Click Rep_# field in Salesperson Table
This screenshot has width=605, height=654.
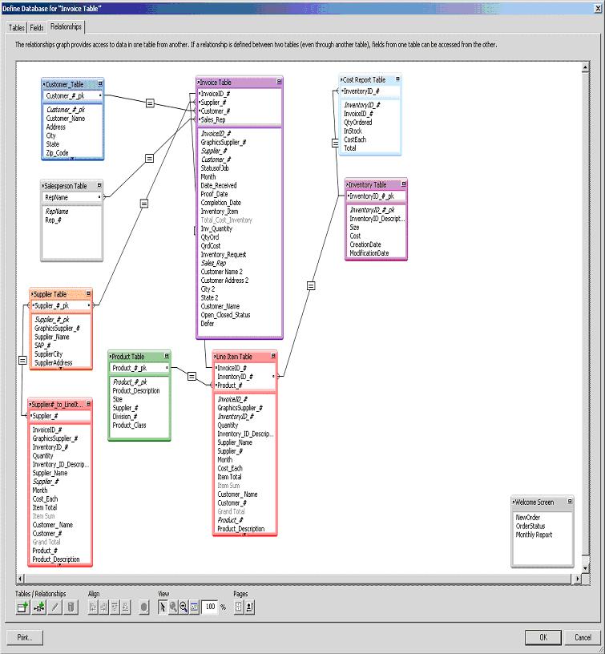tap(53, 220)
